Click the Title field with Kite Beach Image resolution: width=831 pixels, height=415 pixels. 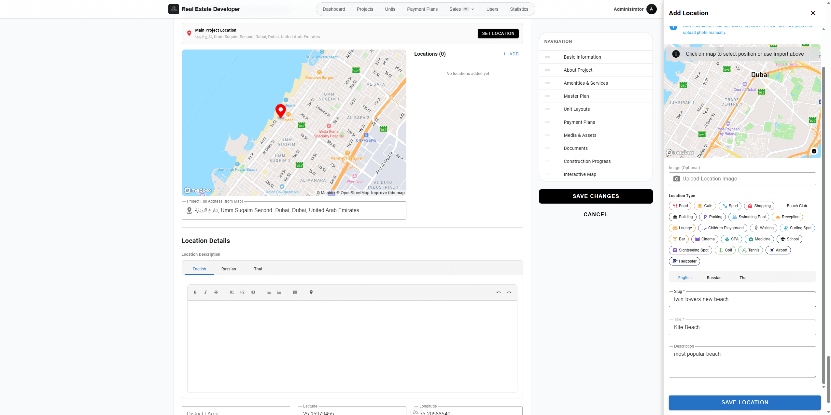point(742,327)
